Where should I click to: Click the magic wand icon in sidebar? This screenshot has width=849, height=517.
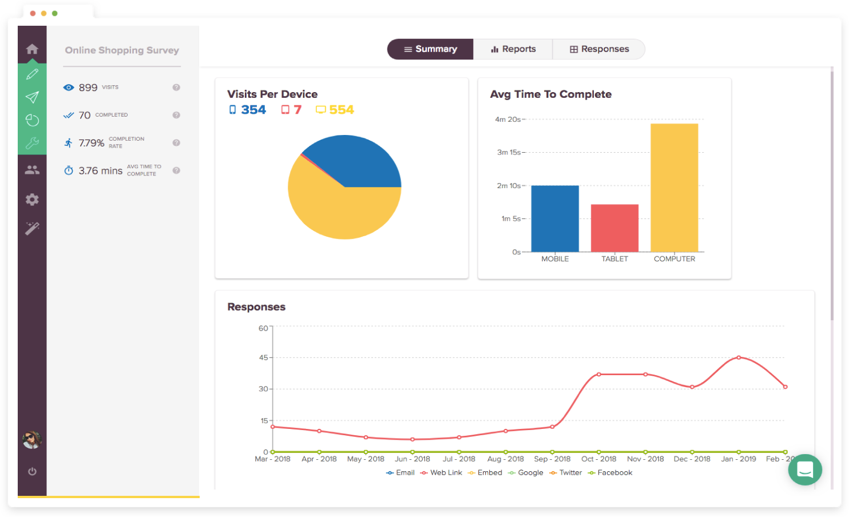[32, 228]
